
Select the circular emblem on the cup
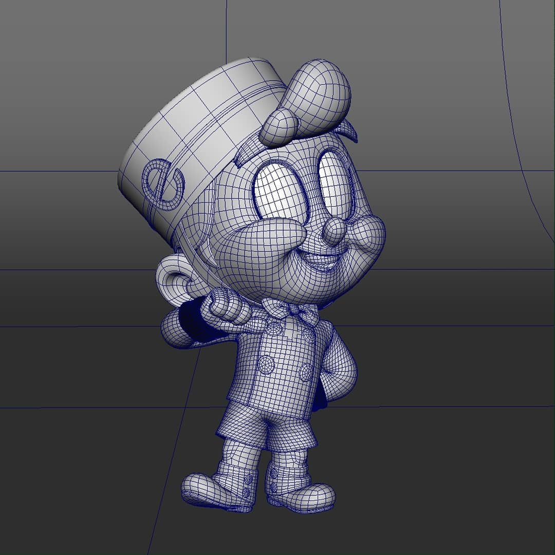tap(163, 184)
